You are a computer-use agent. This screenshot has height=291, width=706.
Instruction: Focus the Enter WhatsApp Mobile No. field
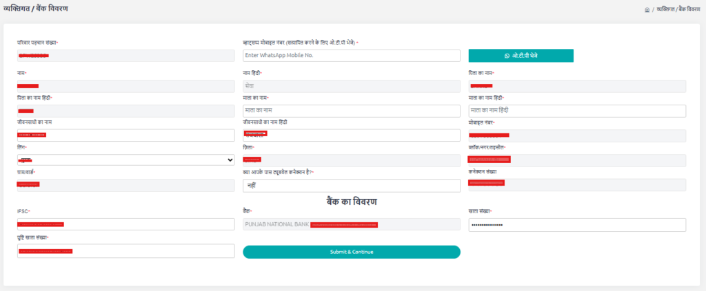point(351,55)
